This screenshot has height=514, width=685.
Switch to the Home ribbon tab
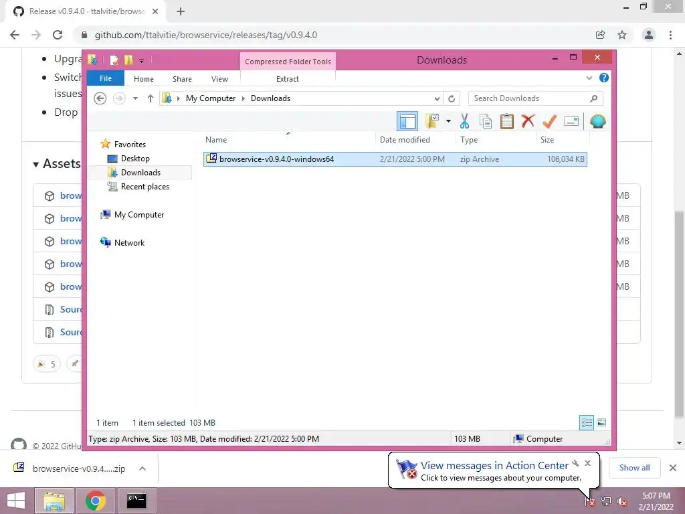point(144,79)
